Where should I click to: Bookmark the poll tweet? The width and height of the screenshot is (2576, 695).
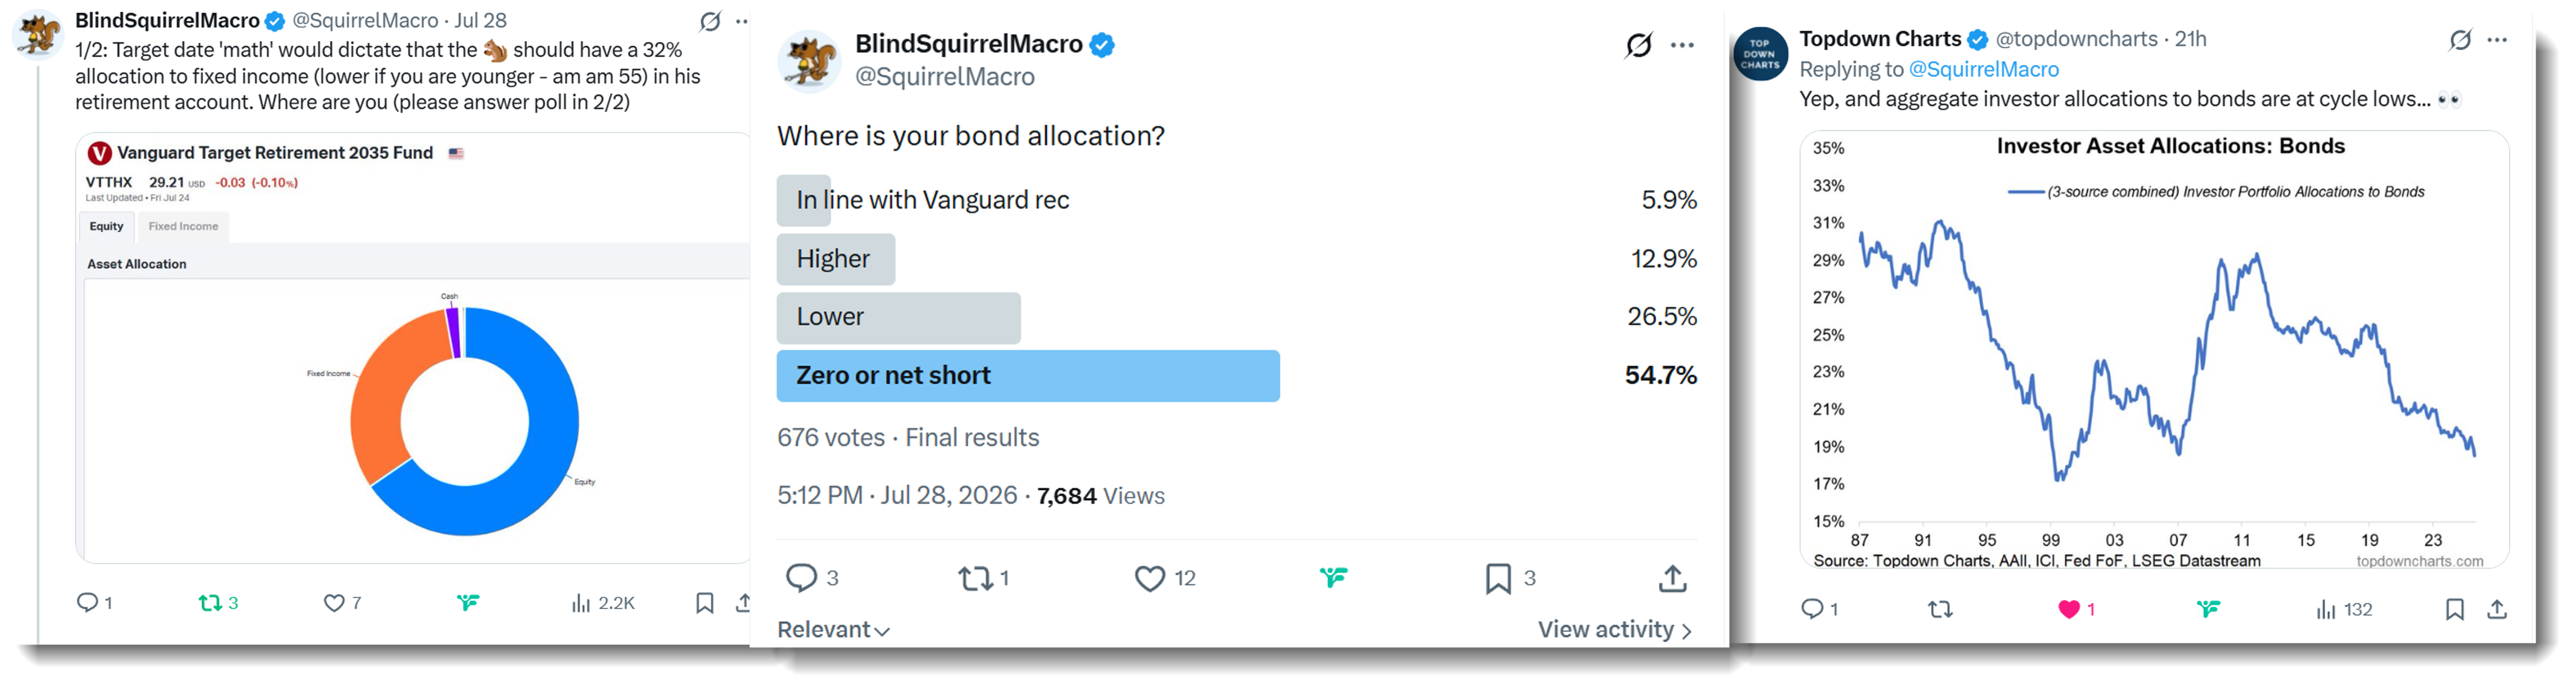(x=1498, y=578)
